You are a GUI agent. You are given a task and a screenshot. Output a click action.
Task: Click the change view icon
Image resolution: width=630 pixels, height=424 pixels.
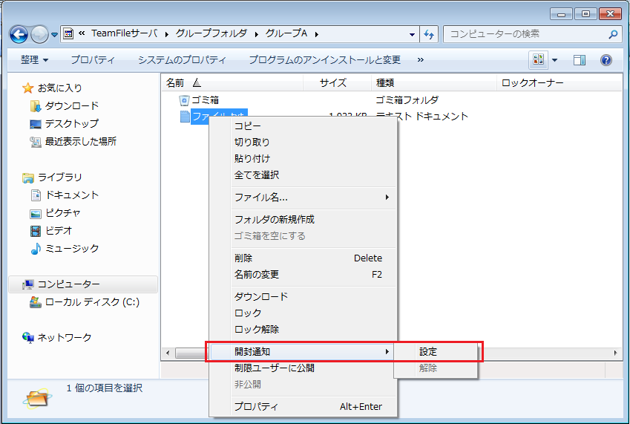tap(538, 60)
